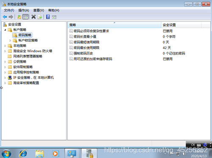The width and height of the screenshot is (212, 158).
Task: Open Windows Explorer folder icon on taskbar
Action: (x=39, y=154)
